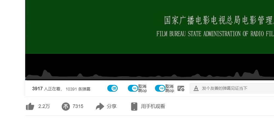Image resolution: width=274 pixels, height=118 pixels.
Task: Click the share arrow icon
Action: [x=100, y=106]
